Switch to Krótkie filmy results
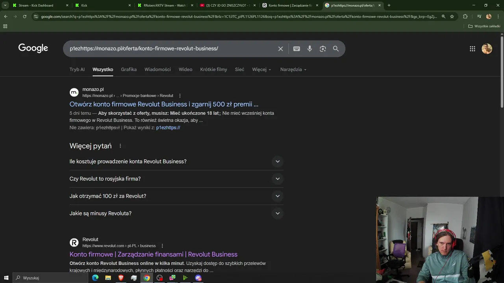The image size is (504, 283). [x=213, y=70]
